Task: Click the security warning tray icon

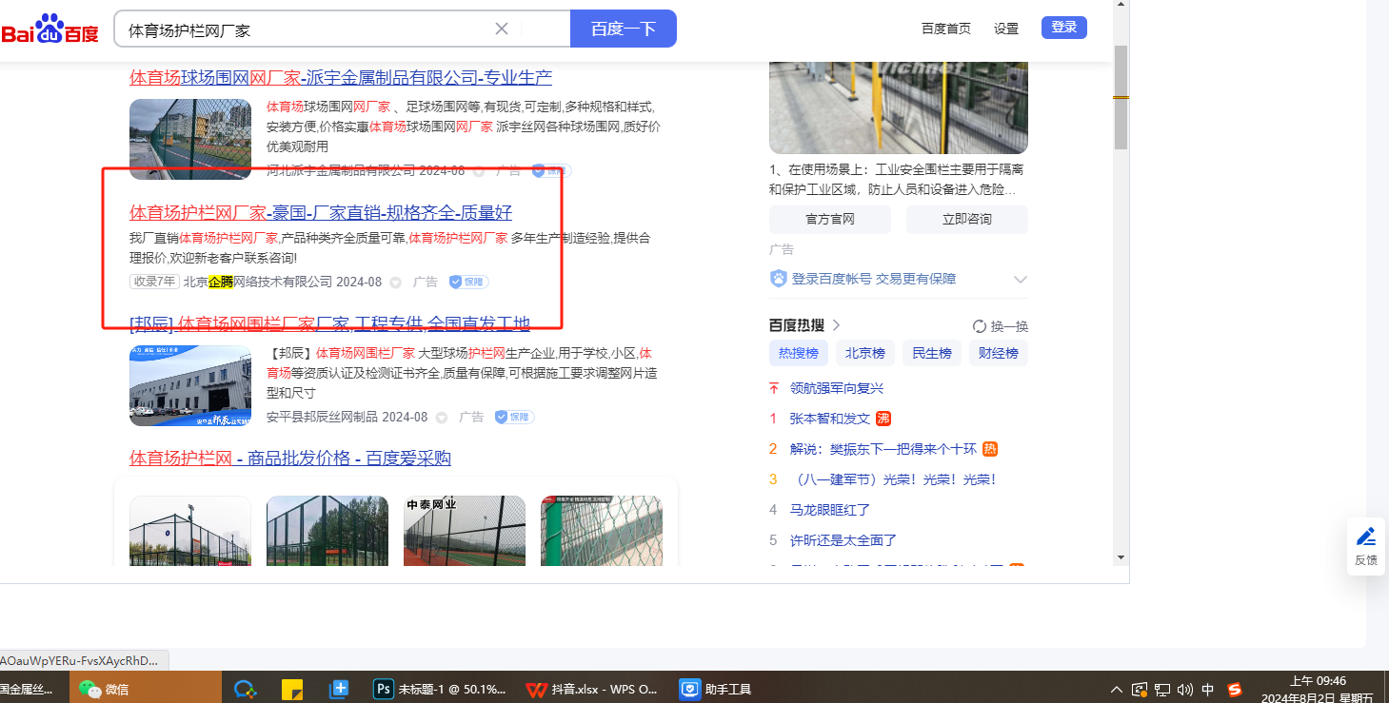Action: 1140,689
